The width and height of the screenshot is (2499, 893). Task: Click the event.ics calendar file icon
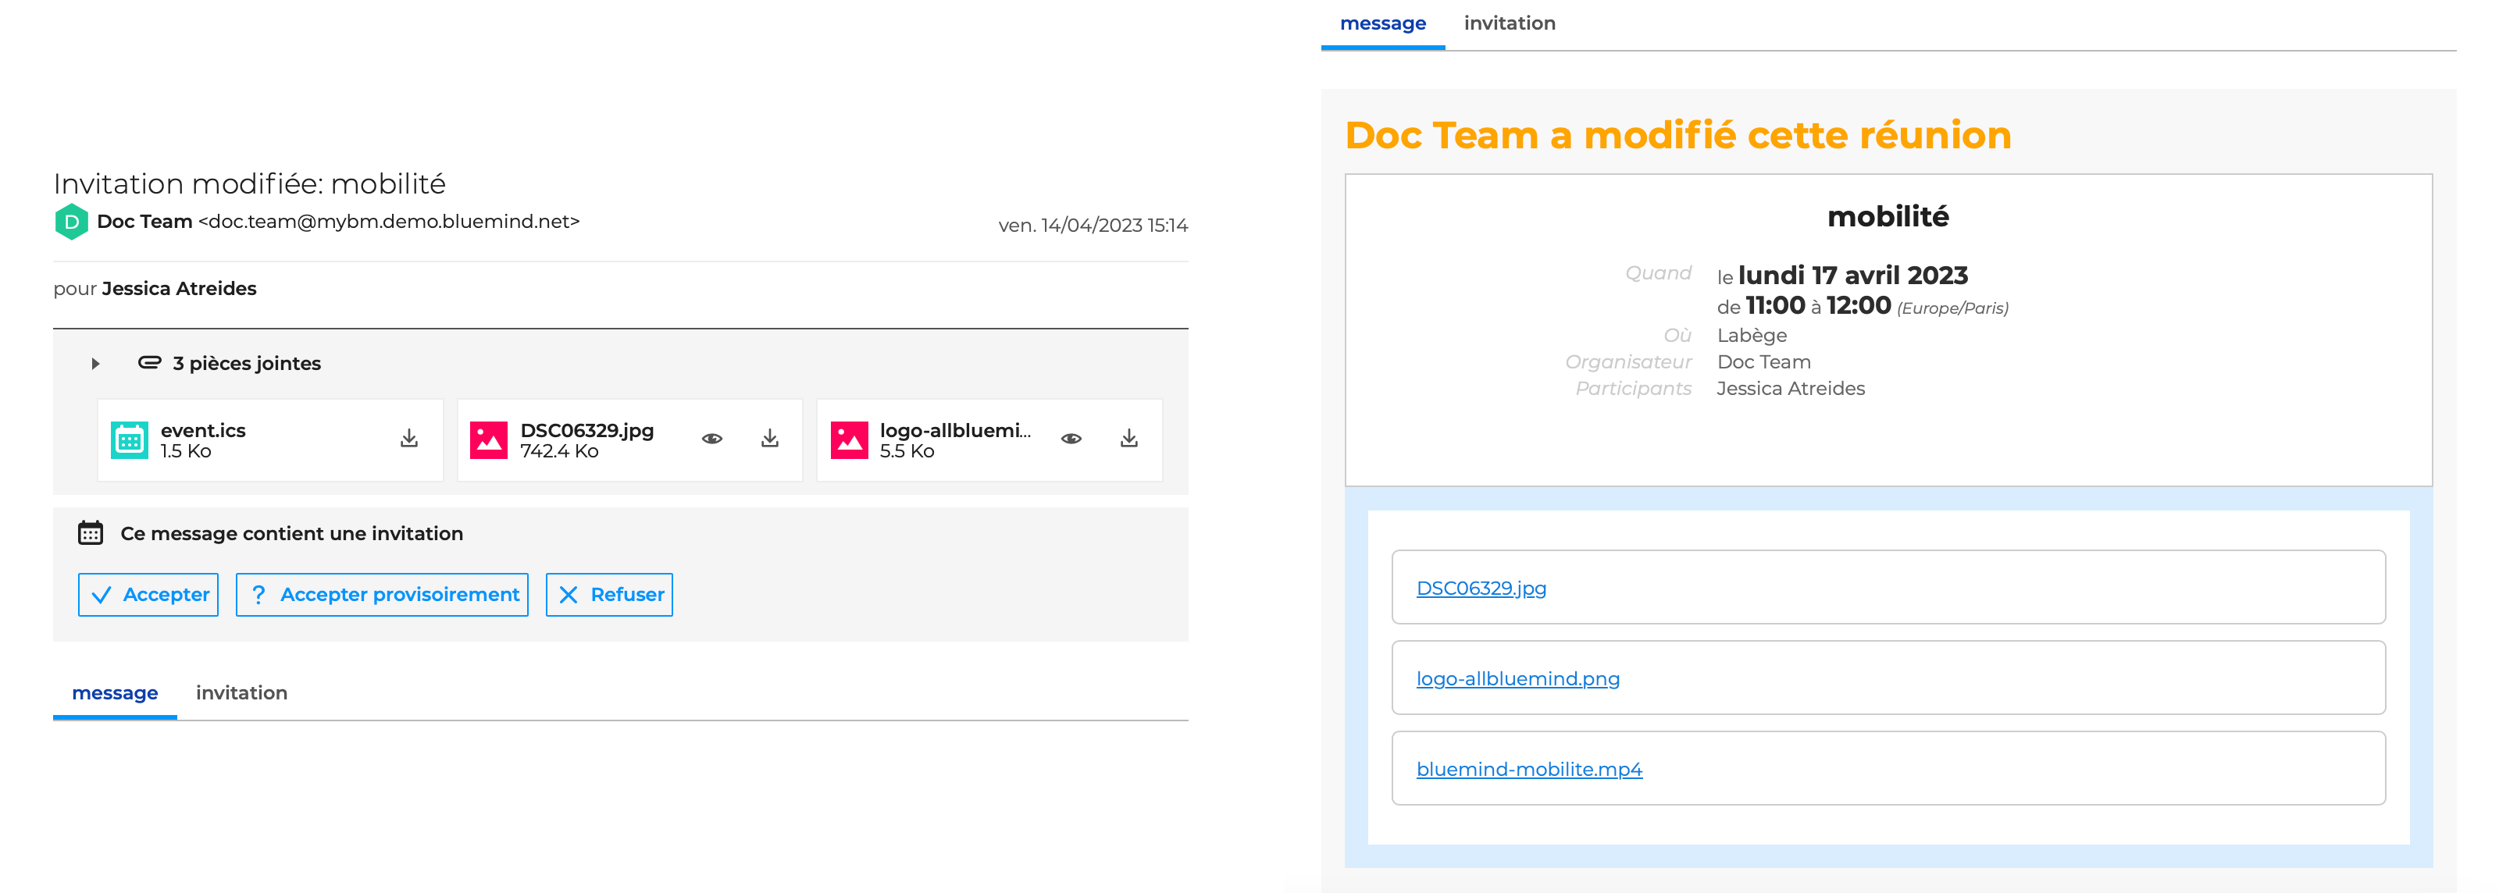pyautogui.click(x=129, y=440)
